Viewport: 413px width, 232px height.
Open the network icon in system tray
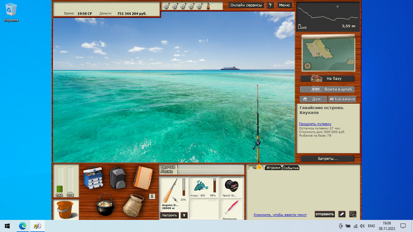point(355,226)
